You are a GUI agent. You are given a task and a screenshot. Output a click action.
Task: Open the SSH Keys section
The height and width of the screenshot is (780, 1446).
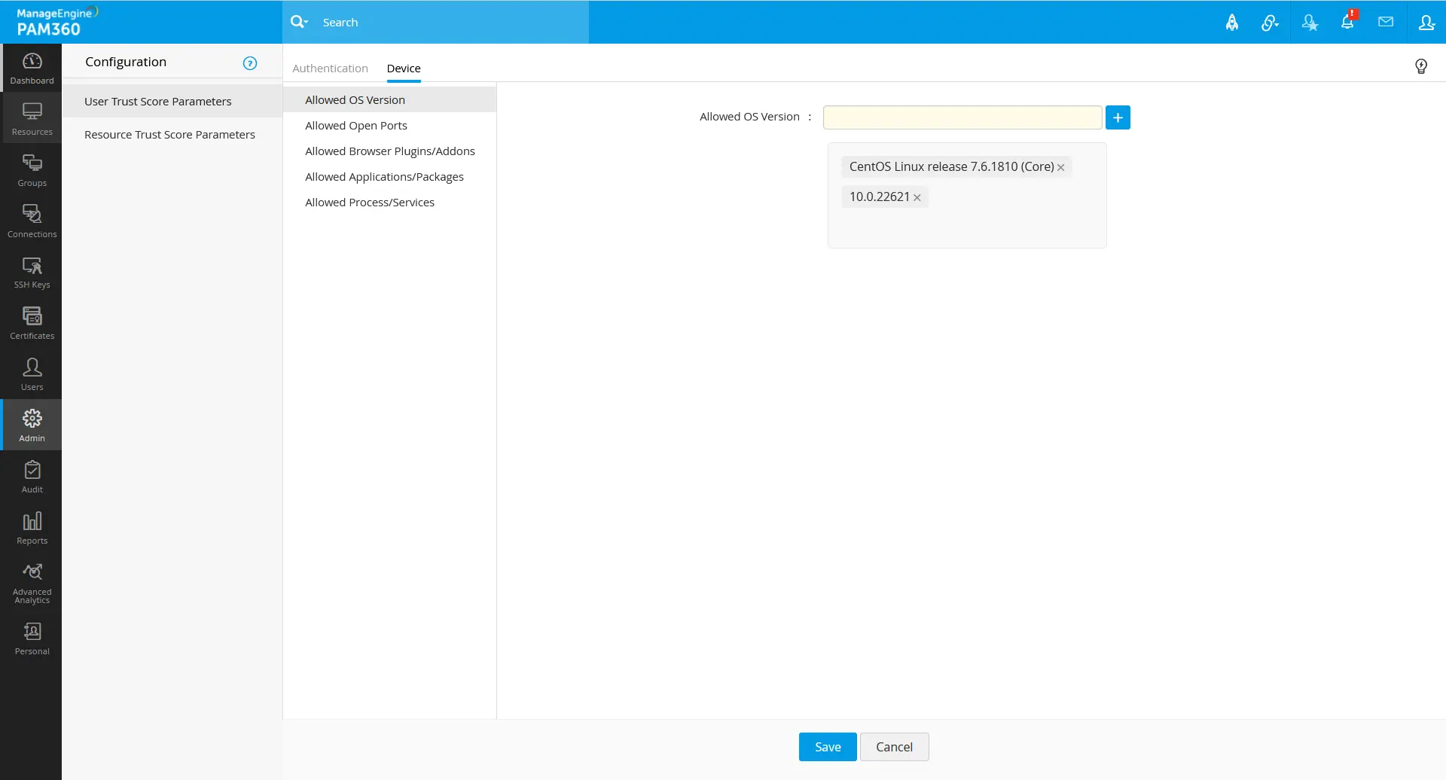[32, 273]
